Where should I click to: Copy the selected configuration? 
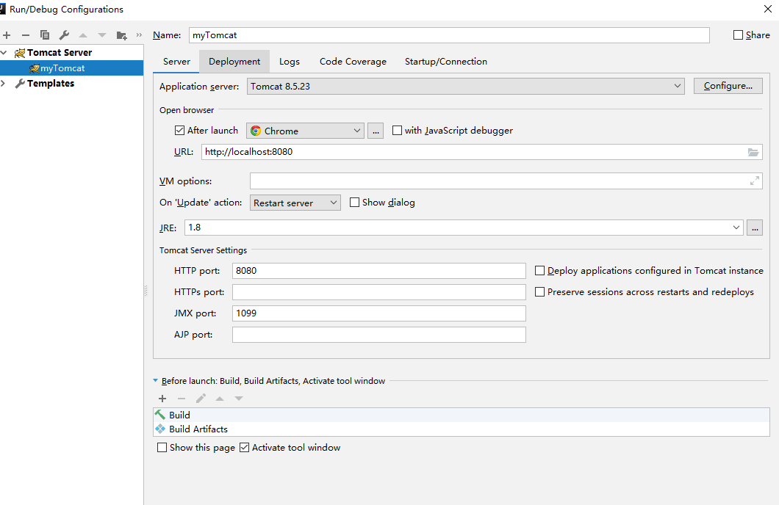(45, 34)
